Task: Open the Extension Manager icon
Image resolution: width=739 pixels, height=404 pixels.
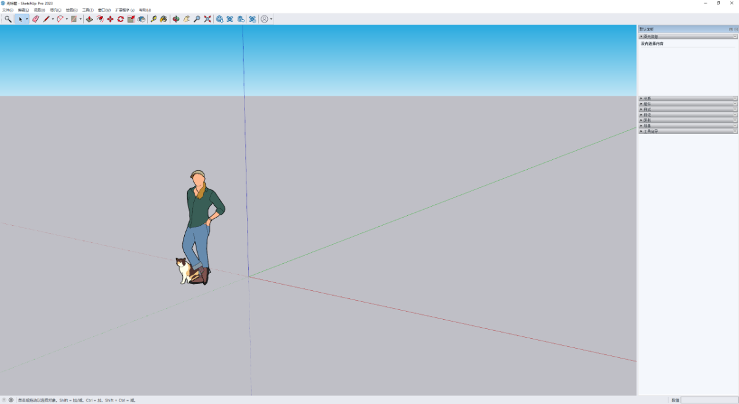Action: point(252,19)
